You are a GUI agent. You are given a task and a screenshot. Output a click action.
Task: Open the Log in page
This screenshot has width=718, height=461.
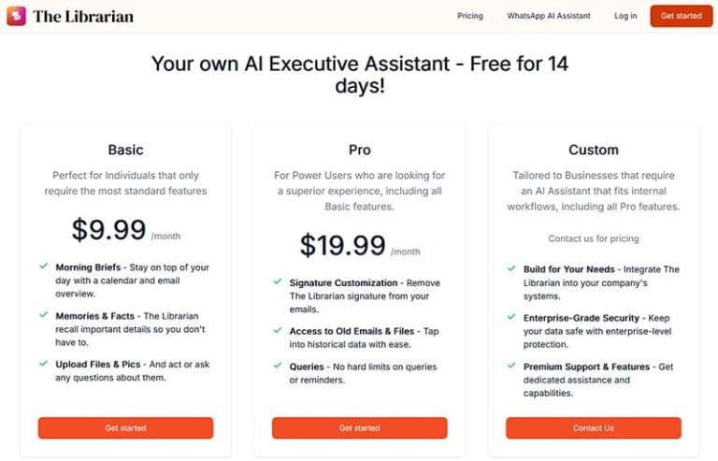625,16
